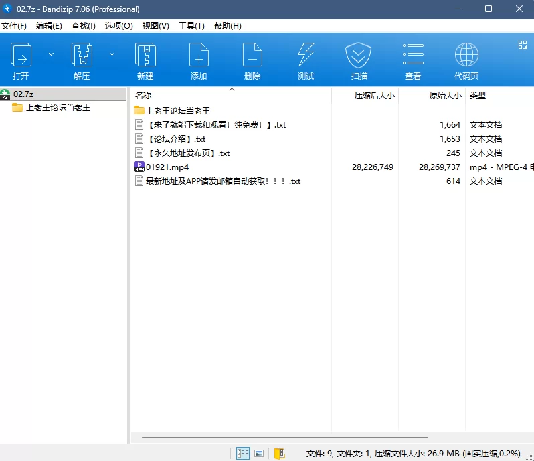
Task: Click the yellow archive icon in status bar
Action: click(279, 453)
